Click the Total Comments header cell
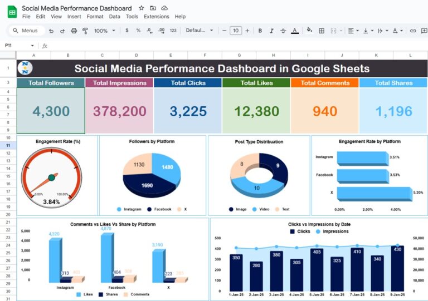Image resolution: width=428 pixels, height=301 pixels. (325, 83)
